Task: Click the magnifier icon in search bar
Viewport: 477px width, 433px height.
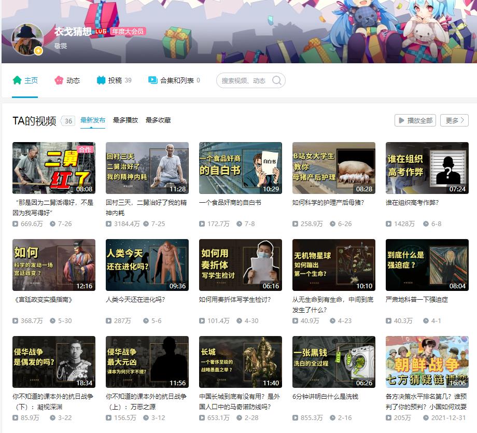Action: click(x=278, y=80)
